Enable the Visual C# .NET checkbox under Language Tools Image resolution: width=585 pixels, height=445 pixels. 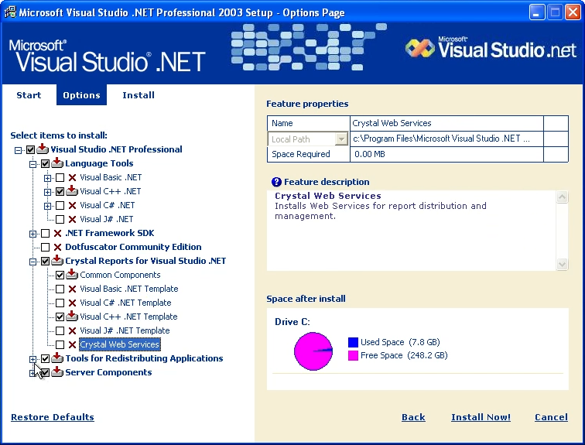(60, 205)
